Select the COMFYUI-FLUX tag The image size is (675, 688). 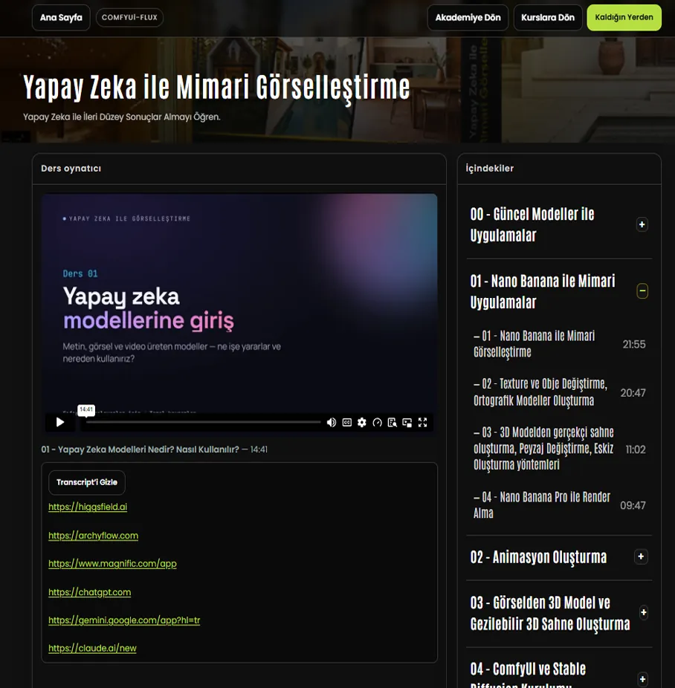click(x=129, y=18)
